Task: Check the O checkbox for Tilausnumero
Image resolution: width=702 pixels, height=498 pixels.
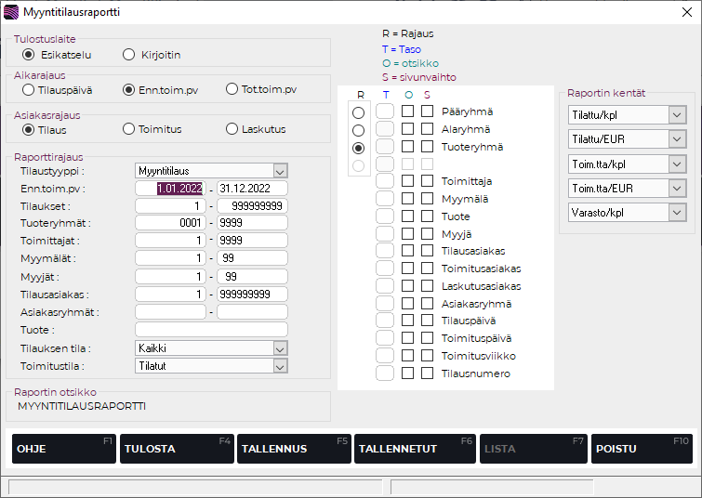Action: point(408,373)
